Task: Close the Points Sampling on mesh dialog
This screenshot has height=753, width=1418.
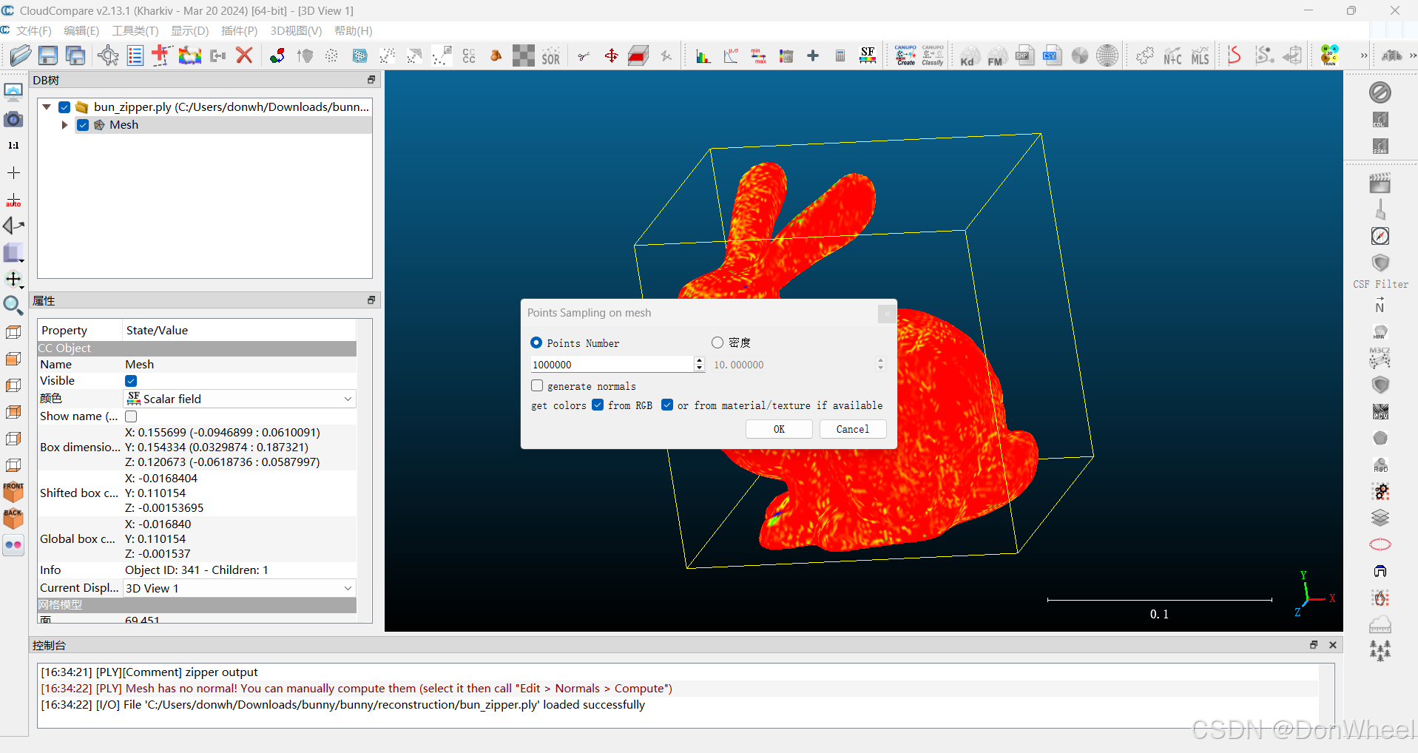Action: 887,314
